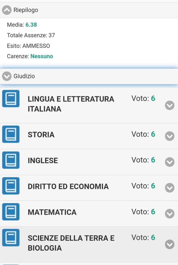Select the INGLESE subject title
Image resolution: width=178 pixels, height=265 pixels.
coord(43,161)
